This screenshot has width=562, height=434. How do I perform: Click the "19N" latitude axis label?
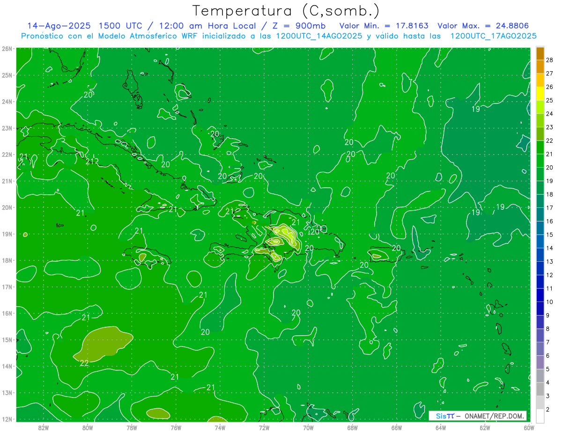coord(7,234)
